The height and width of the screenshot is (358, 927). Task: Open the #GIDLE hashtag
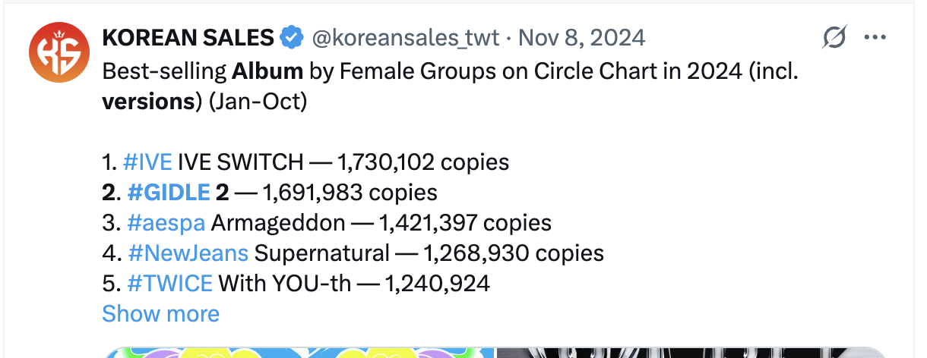coord(169,193)
